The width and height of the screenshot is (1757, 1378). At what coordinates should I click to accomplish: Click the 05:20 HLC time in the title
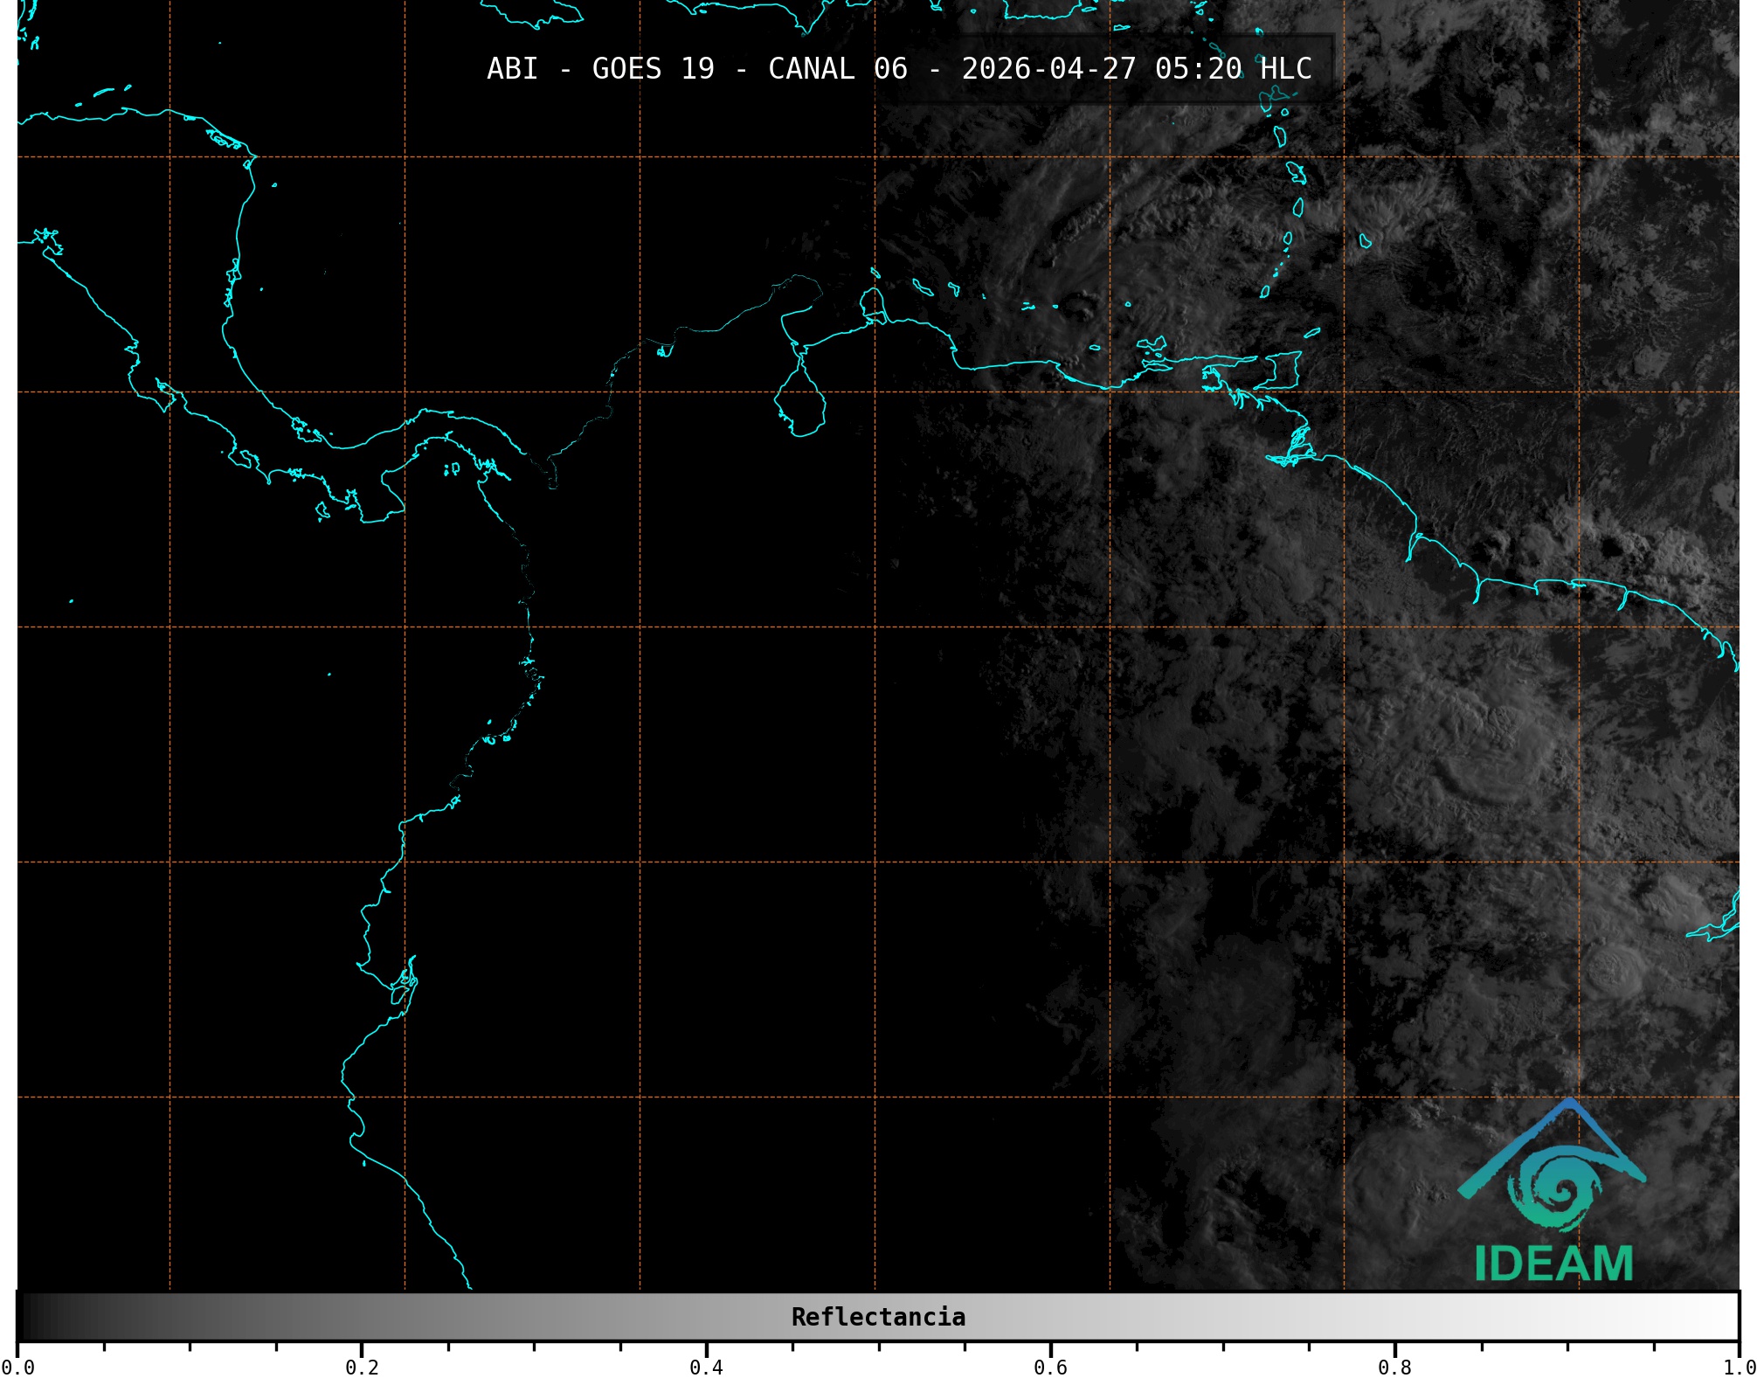(x=1233, y=69)
